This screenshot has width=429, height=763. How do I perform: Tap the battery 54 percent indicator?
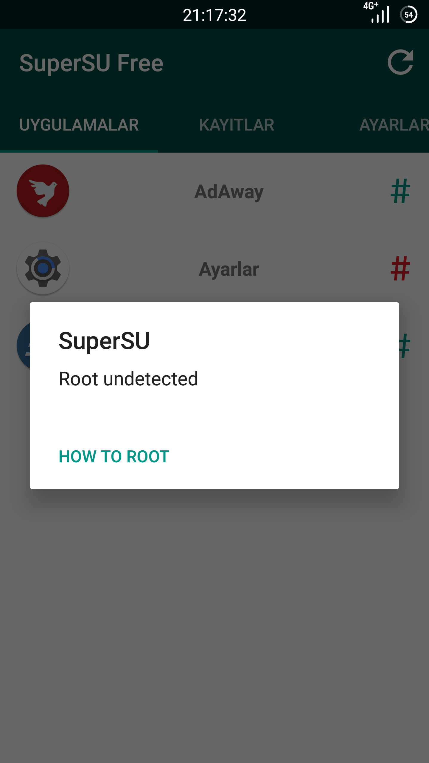click(409, 14)
